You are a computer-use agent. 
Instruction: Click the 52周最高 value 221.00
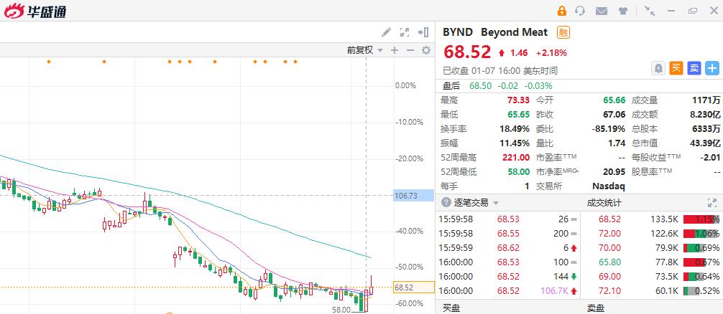click(x=516, y=158)
